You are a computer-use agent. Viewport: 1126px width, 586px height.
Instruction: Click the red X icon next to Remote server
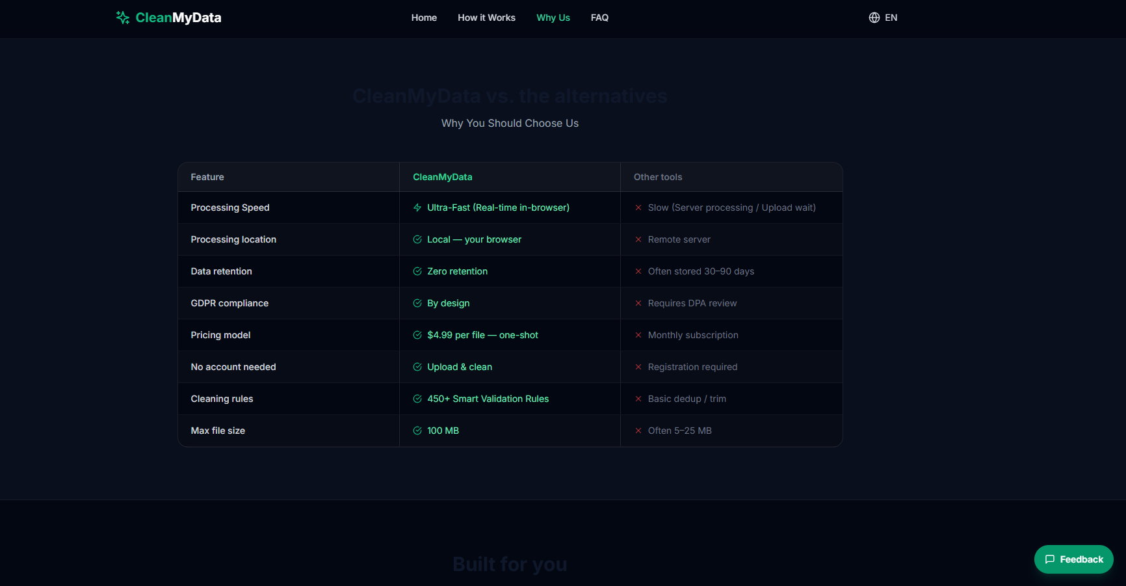(x=637, y=239)
